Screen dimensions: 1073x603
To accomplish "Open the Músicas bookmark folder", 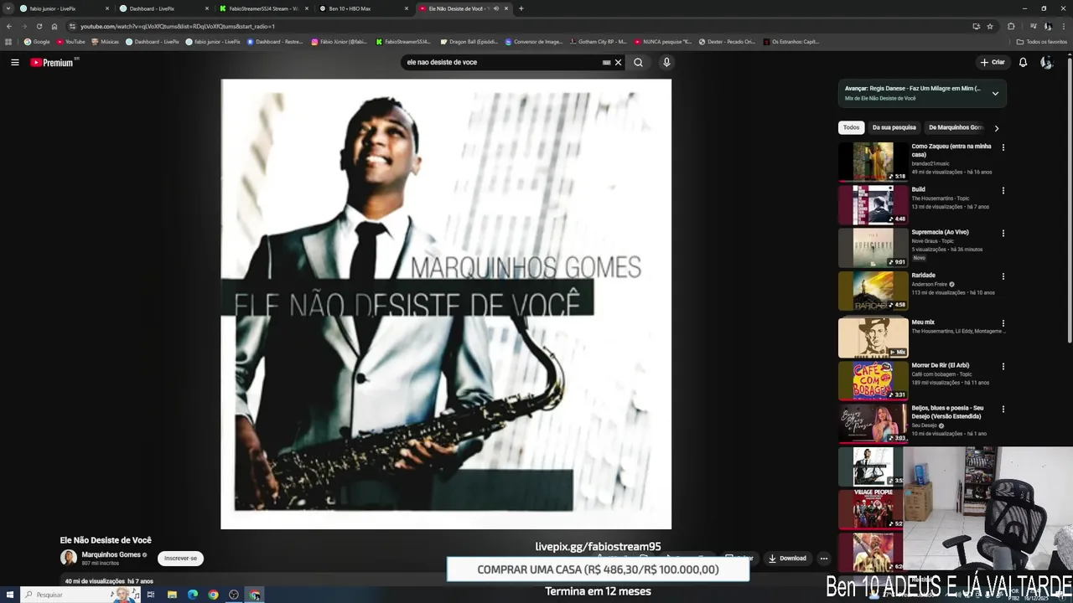I will 105,41.
